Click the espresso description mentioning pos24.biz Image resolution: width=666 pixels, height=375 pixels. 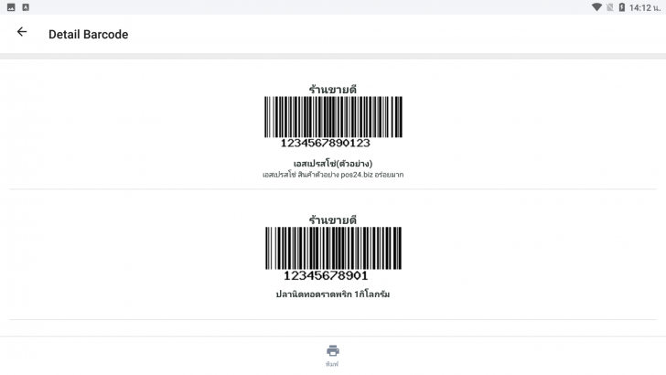coord(332,174)
